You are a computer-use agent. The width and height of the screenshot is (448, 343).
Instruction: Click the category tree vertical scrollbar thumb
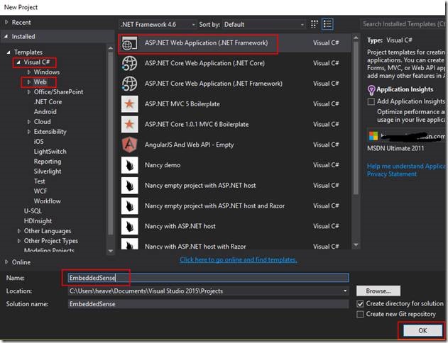click(111, 144)
